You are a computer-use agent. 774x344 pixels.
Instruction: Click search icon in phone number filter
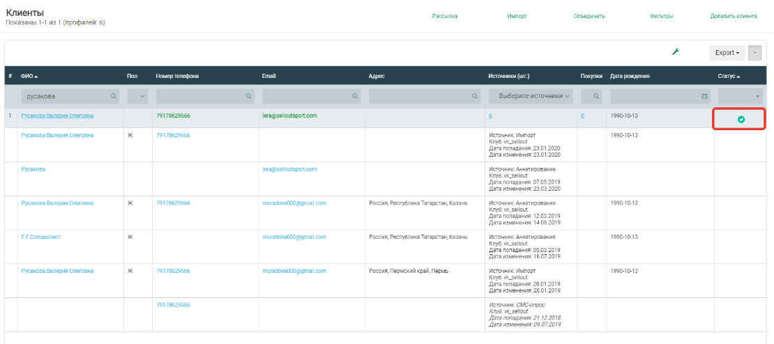coord(248,96)
